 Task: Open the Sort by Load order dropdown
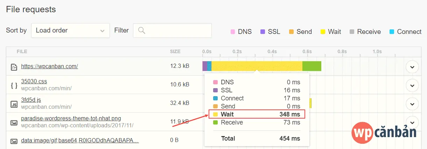(x=70, y=30)
